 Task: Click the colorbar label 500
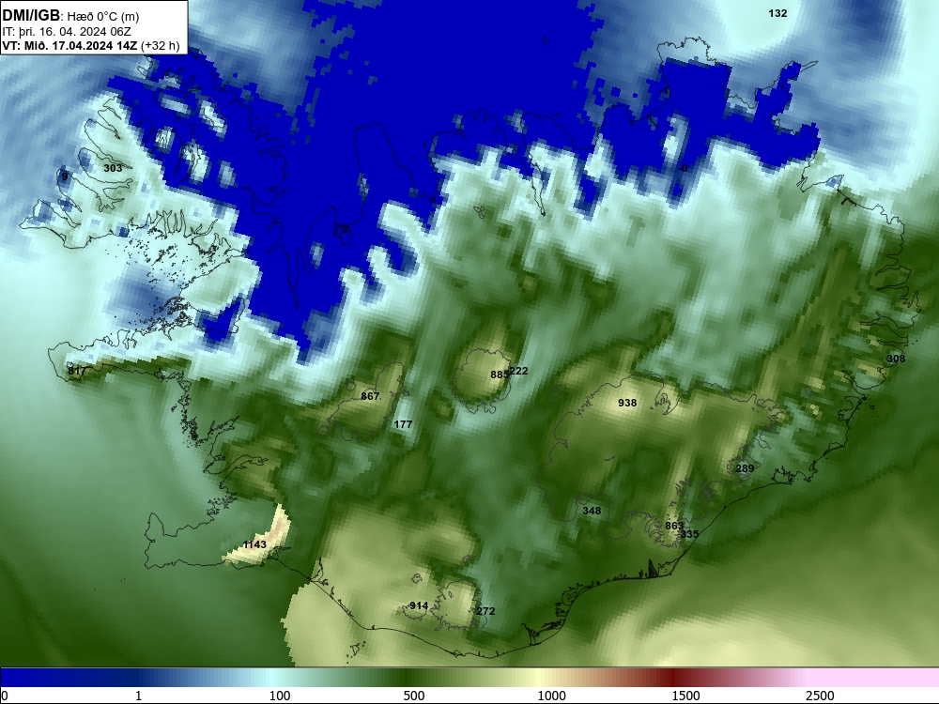414,696
